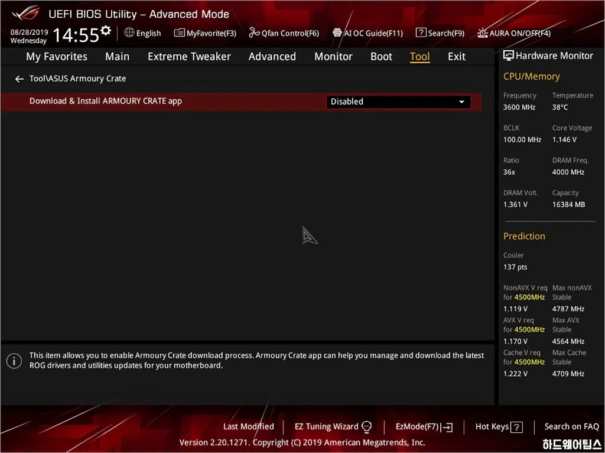Go back using the left arrow
Image resolution: width=605 pixels, height=453 pixels.
19,79
